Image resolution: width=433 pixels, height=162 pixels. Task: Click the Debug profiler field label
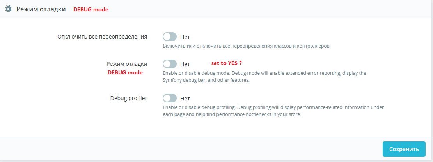tap(129, 98)
